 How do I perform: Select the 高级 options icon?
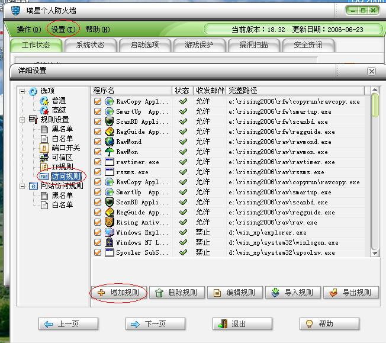point(44,110)
